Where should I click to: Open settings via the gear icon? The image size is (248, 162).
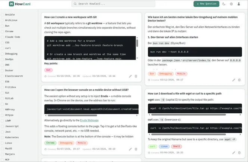(231, 4)
